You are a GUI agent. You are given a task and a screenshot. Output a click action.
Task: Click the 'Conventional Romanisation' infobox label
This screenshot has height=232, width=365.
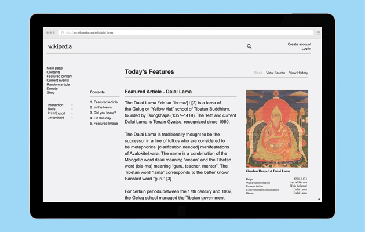tap(262, 190)
